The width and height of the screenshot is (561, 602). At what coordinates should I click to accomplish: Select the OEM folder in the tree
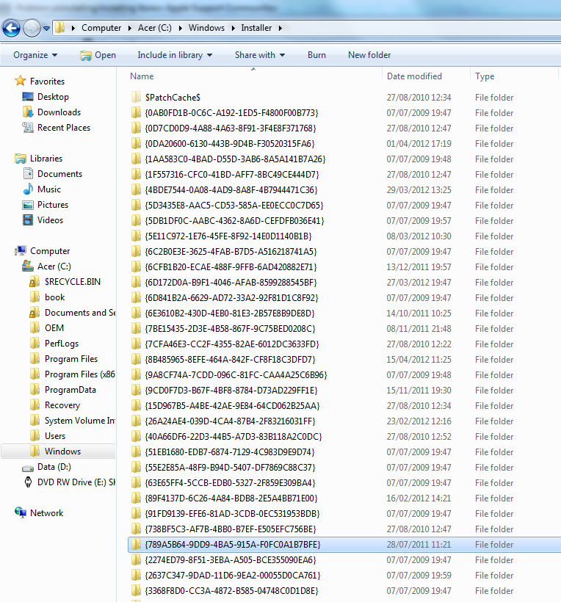click(x=54, y=328)
